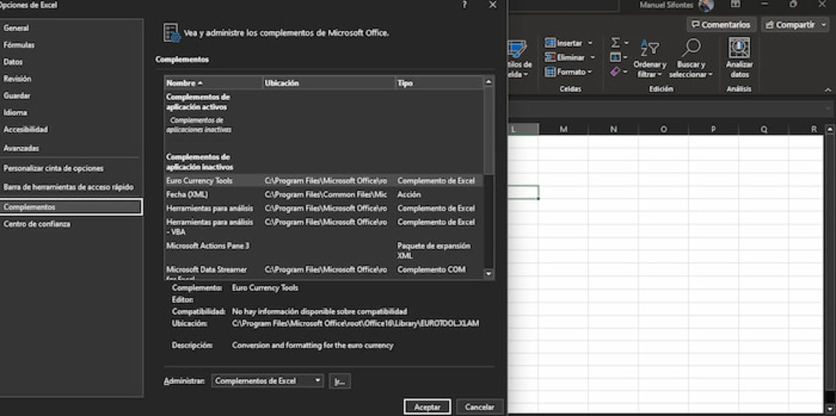Open Comentarios in Excel window
The image size is (836, 416).
721,25
